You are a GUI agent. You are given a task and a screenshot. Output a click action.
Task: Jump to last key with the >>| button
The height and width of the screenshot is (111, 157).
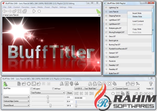point(91,94)
